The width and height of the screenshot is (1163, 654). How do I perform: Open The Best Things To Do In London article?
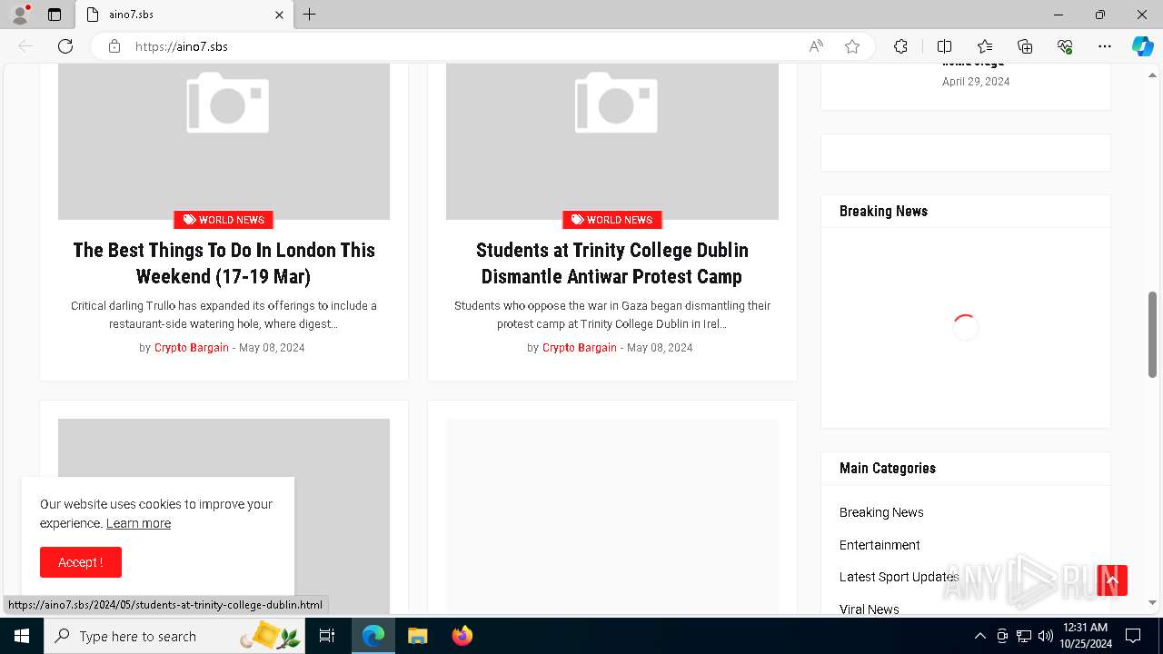pos(224,263)
